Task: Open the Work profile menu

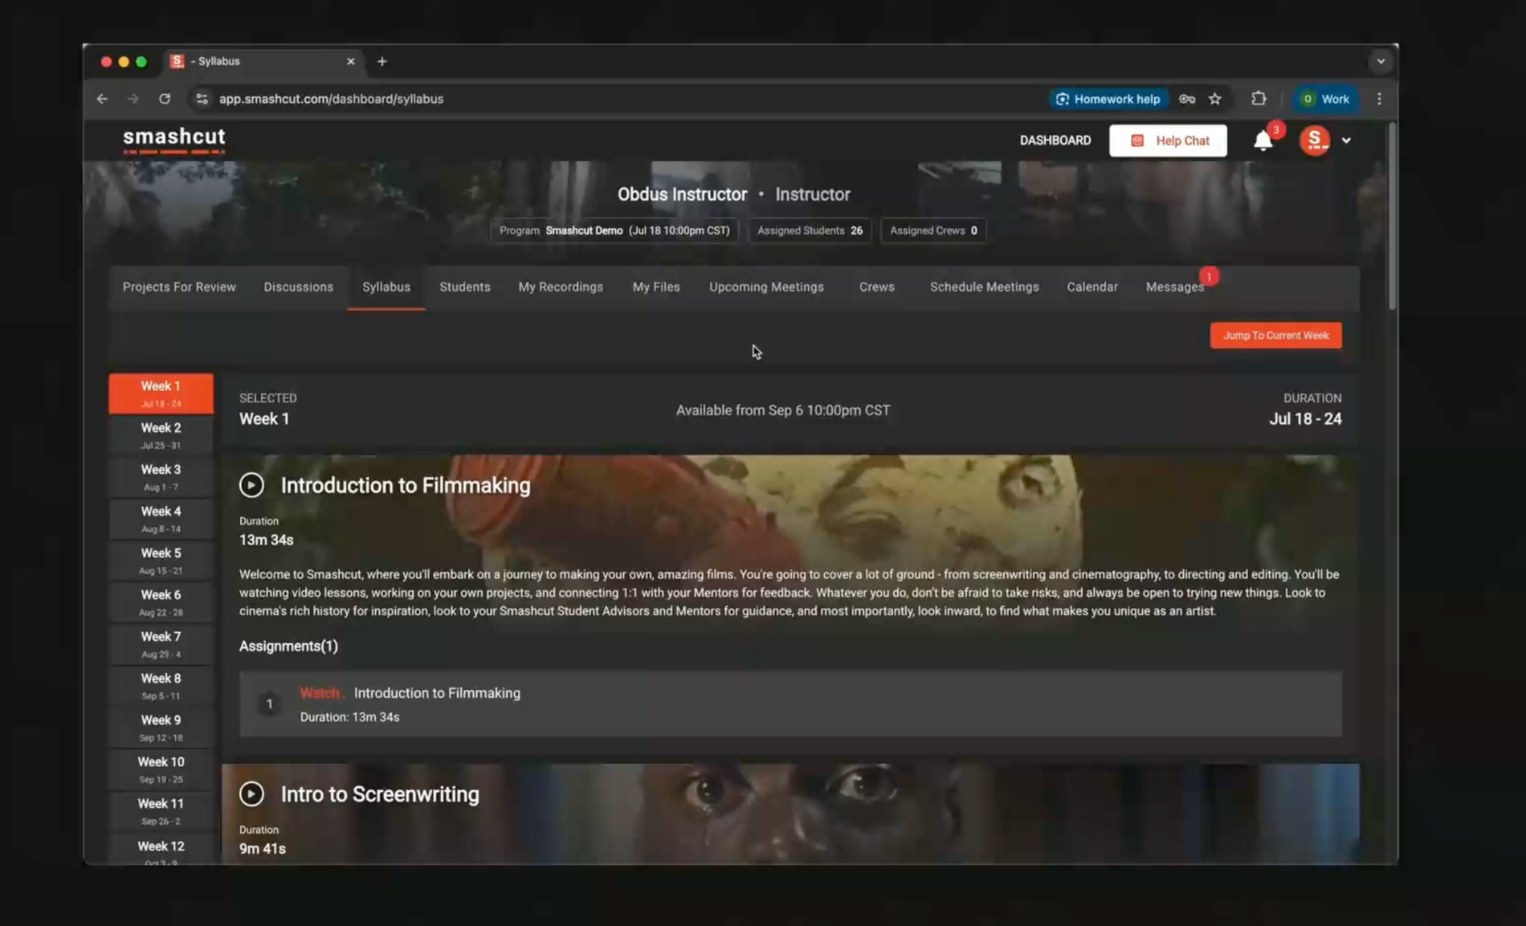Action: click(1324, 99)
